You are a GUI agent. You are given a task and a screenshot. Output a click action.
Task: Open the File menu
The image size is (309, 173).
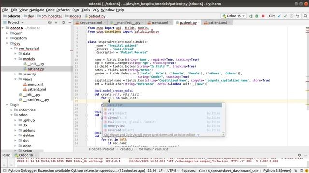coord(5,10)
